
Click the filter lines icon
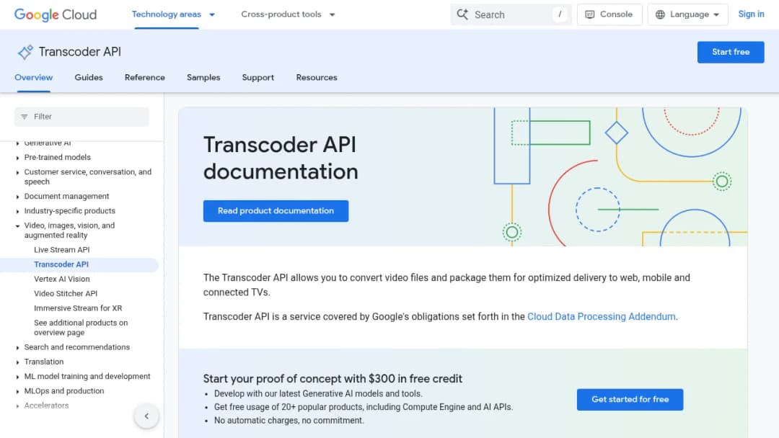pos(25,117)
